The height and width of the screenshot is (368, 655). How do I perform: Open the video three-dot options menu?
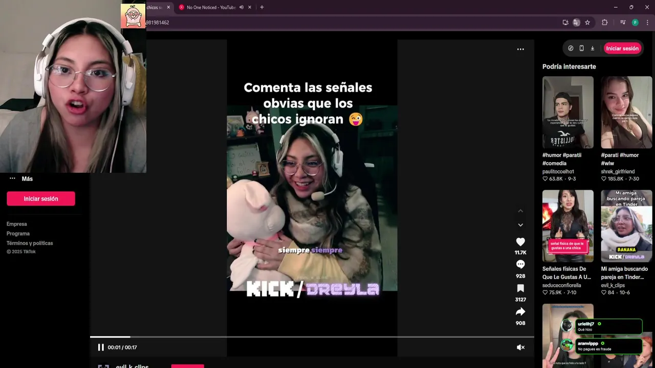coord(520,49)
